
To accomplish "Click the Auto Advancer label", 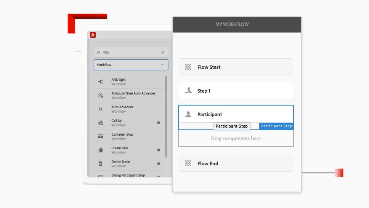I will coord(122,107).
